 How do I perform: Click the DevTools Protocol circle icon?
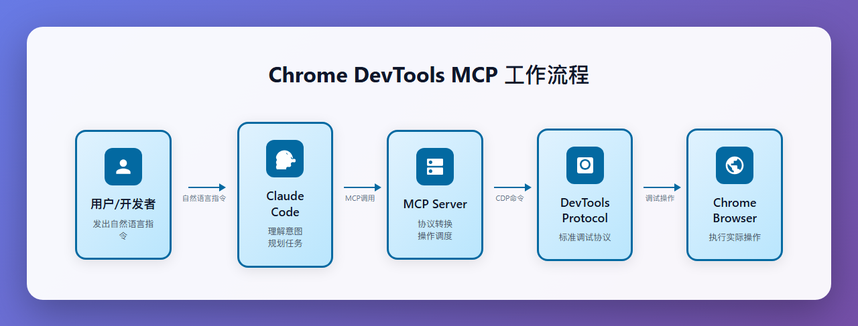[585, 165]
